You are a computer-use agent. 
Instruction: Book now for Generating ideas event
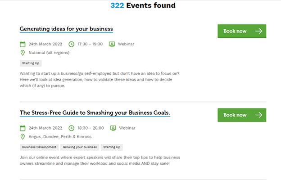click(242, 31)
